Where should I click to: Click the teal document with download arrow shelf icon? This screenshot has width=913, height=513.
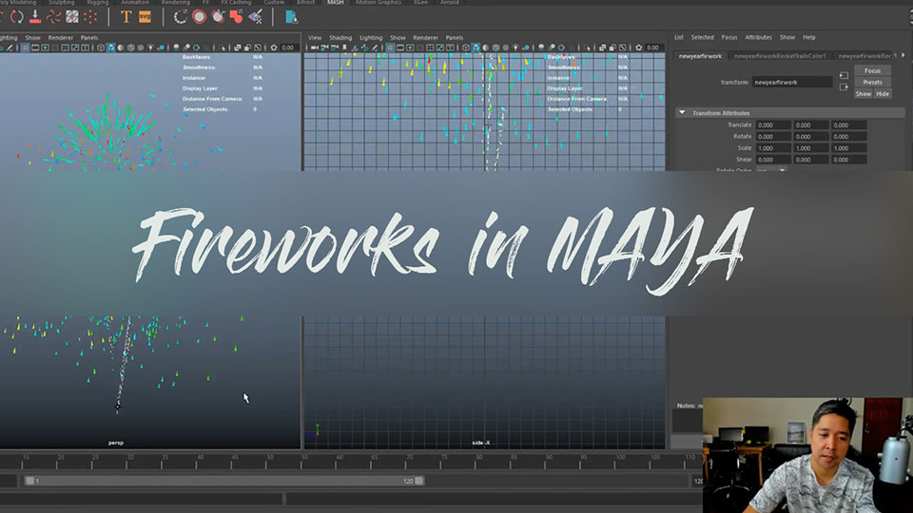click(x=291, y=17)
